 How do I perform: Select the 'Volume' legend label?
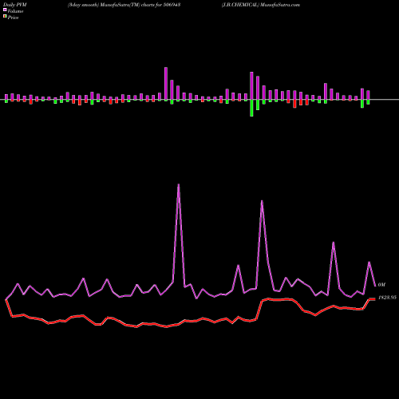(x=15, y=11)
